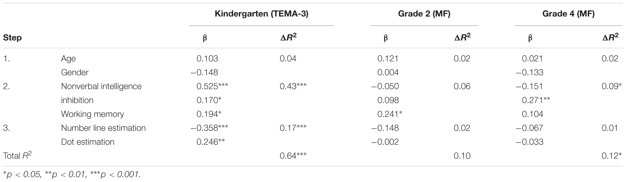The image size is (626, 182).
Task: Click the 0.241* working memory value
Action: tap(390, 114)
